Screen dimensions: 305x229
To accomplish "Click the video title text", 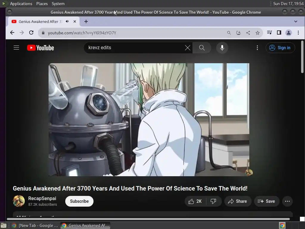I will [130, 188].
